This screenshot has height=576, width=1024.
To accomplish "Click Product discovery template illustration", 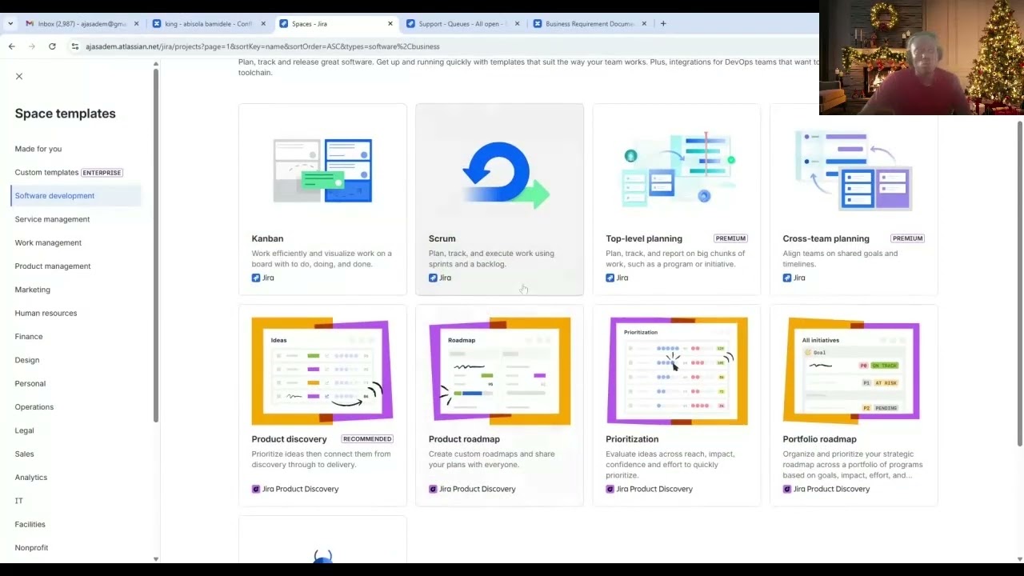I will pyautogui.click(x=322, y=371).
